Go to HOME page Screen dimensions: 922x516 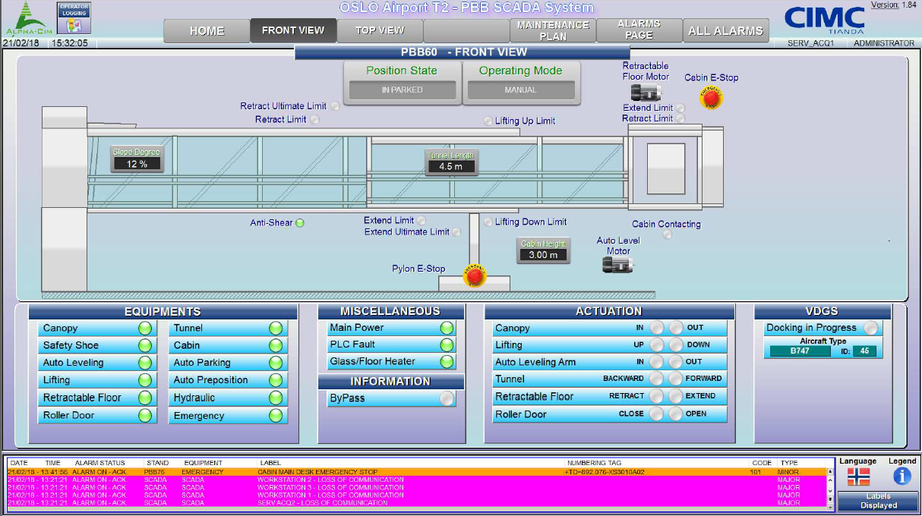tap(207, 31)
